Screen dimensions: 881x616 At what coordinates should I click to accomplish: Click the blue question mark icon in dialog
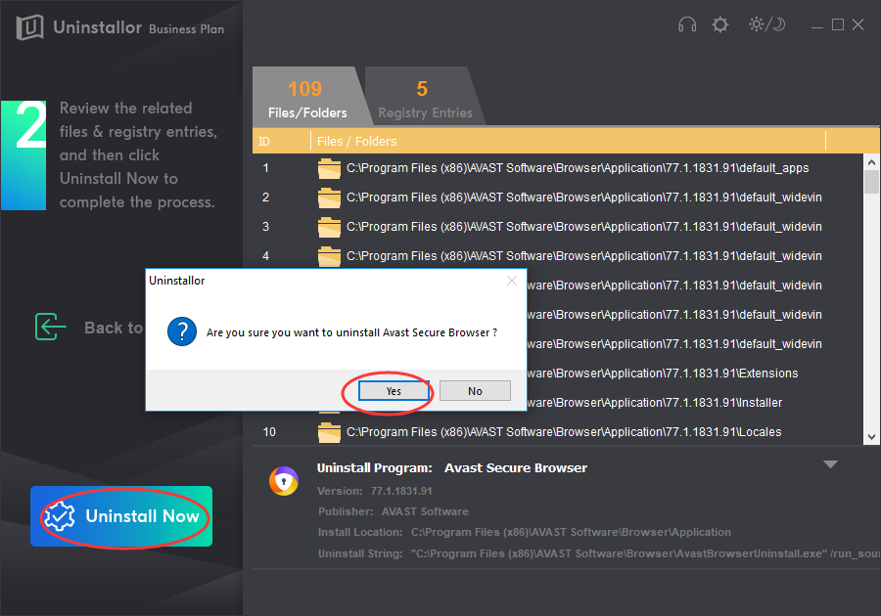[182, 331]
